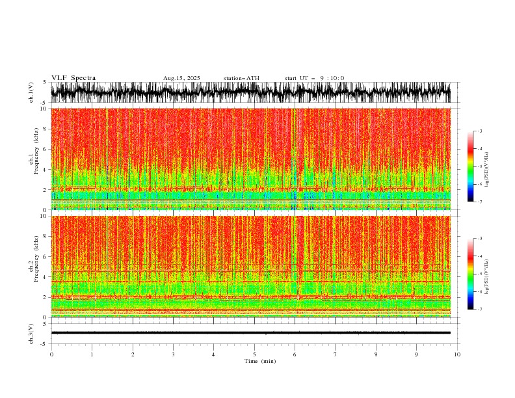
Task: Click the 'station=ATH' label
Action: click(x=241, y=78)
